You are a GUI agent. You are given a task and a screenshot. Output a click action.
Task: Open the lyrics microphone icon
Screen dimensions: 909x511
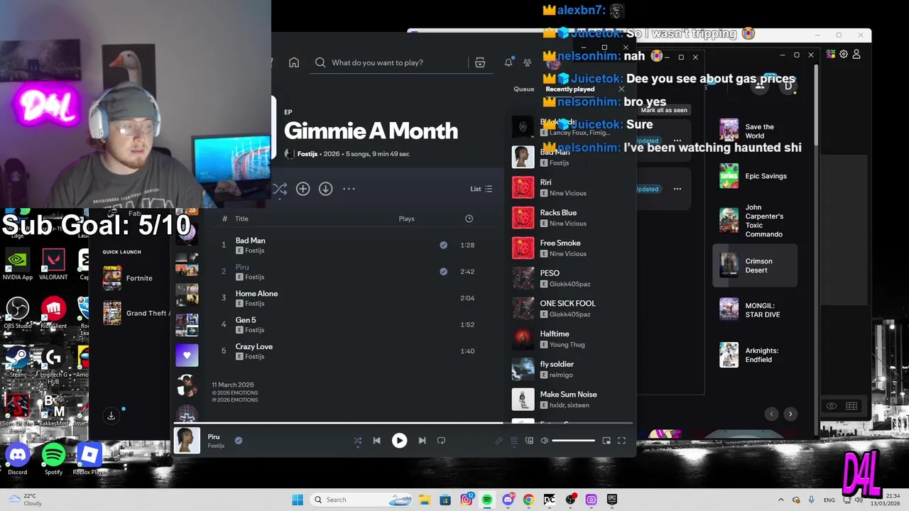pos(499,441)
